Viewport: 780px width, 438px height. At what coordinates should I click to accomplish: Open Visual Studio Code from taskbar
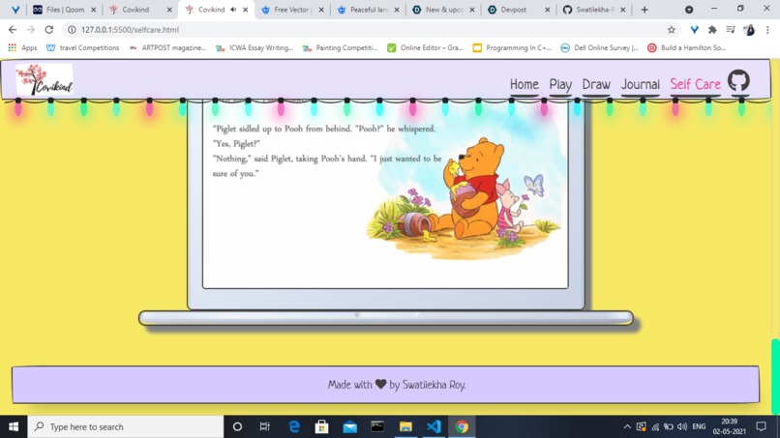tap(434, 426)
